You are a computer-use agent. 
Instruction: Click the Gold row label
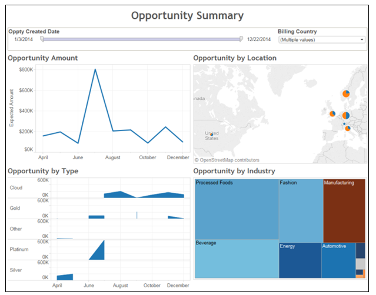click(15, 208)
